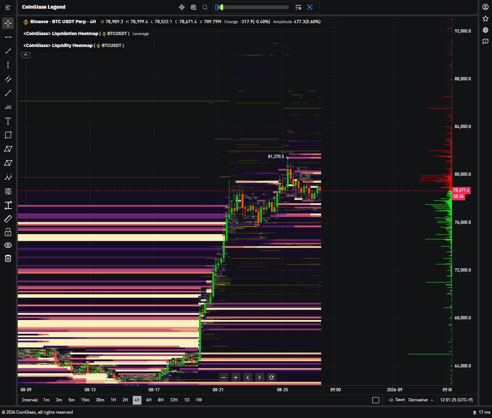Select the lower parallelogram drawing tool
Viewport: 492px width, 418px height.
pyautogui.click(x=8, y=163)
